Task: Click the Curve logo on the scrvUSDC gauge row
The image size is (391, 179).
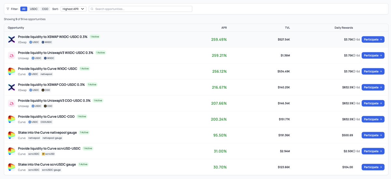Action: pos(11,167)
